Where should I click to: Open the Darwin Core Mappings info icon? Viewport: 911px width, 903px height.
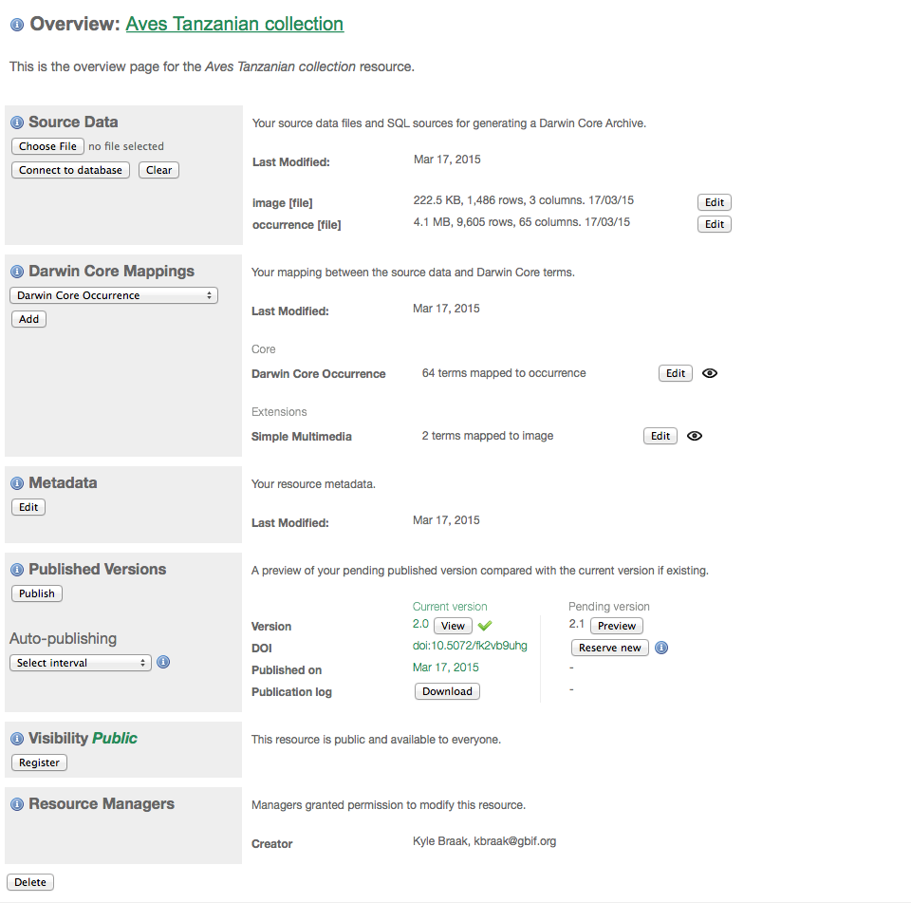[17, 272]
